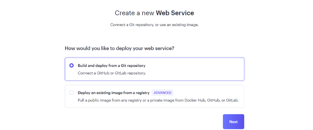
Task: Click the "Deploy an existing image from a registry" label
Action: [113, 93]
